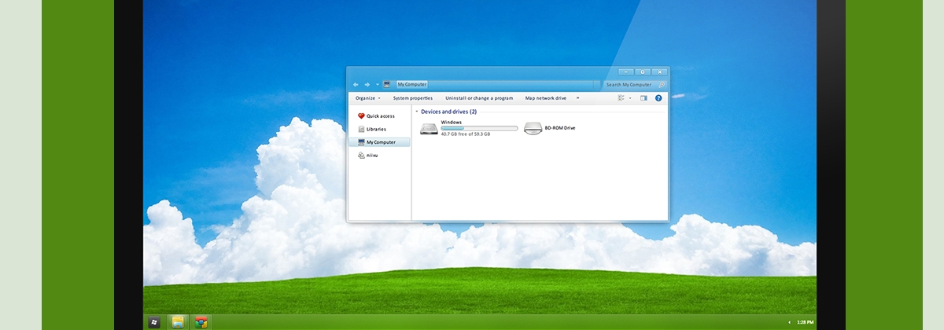Click the computer icon in address bar
This screenshot has width=944, height=330.
[387, 84]
